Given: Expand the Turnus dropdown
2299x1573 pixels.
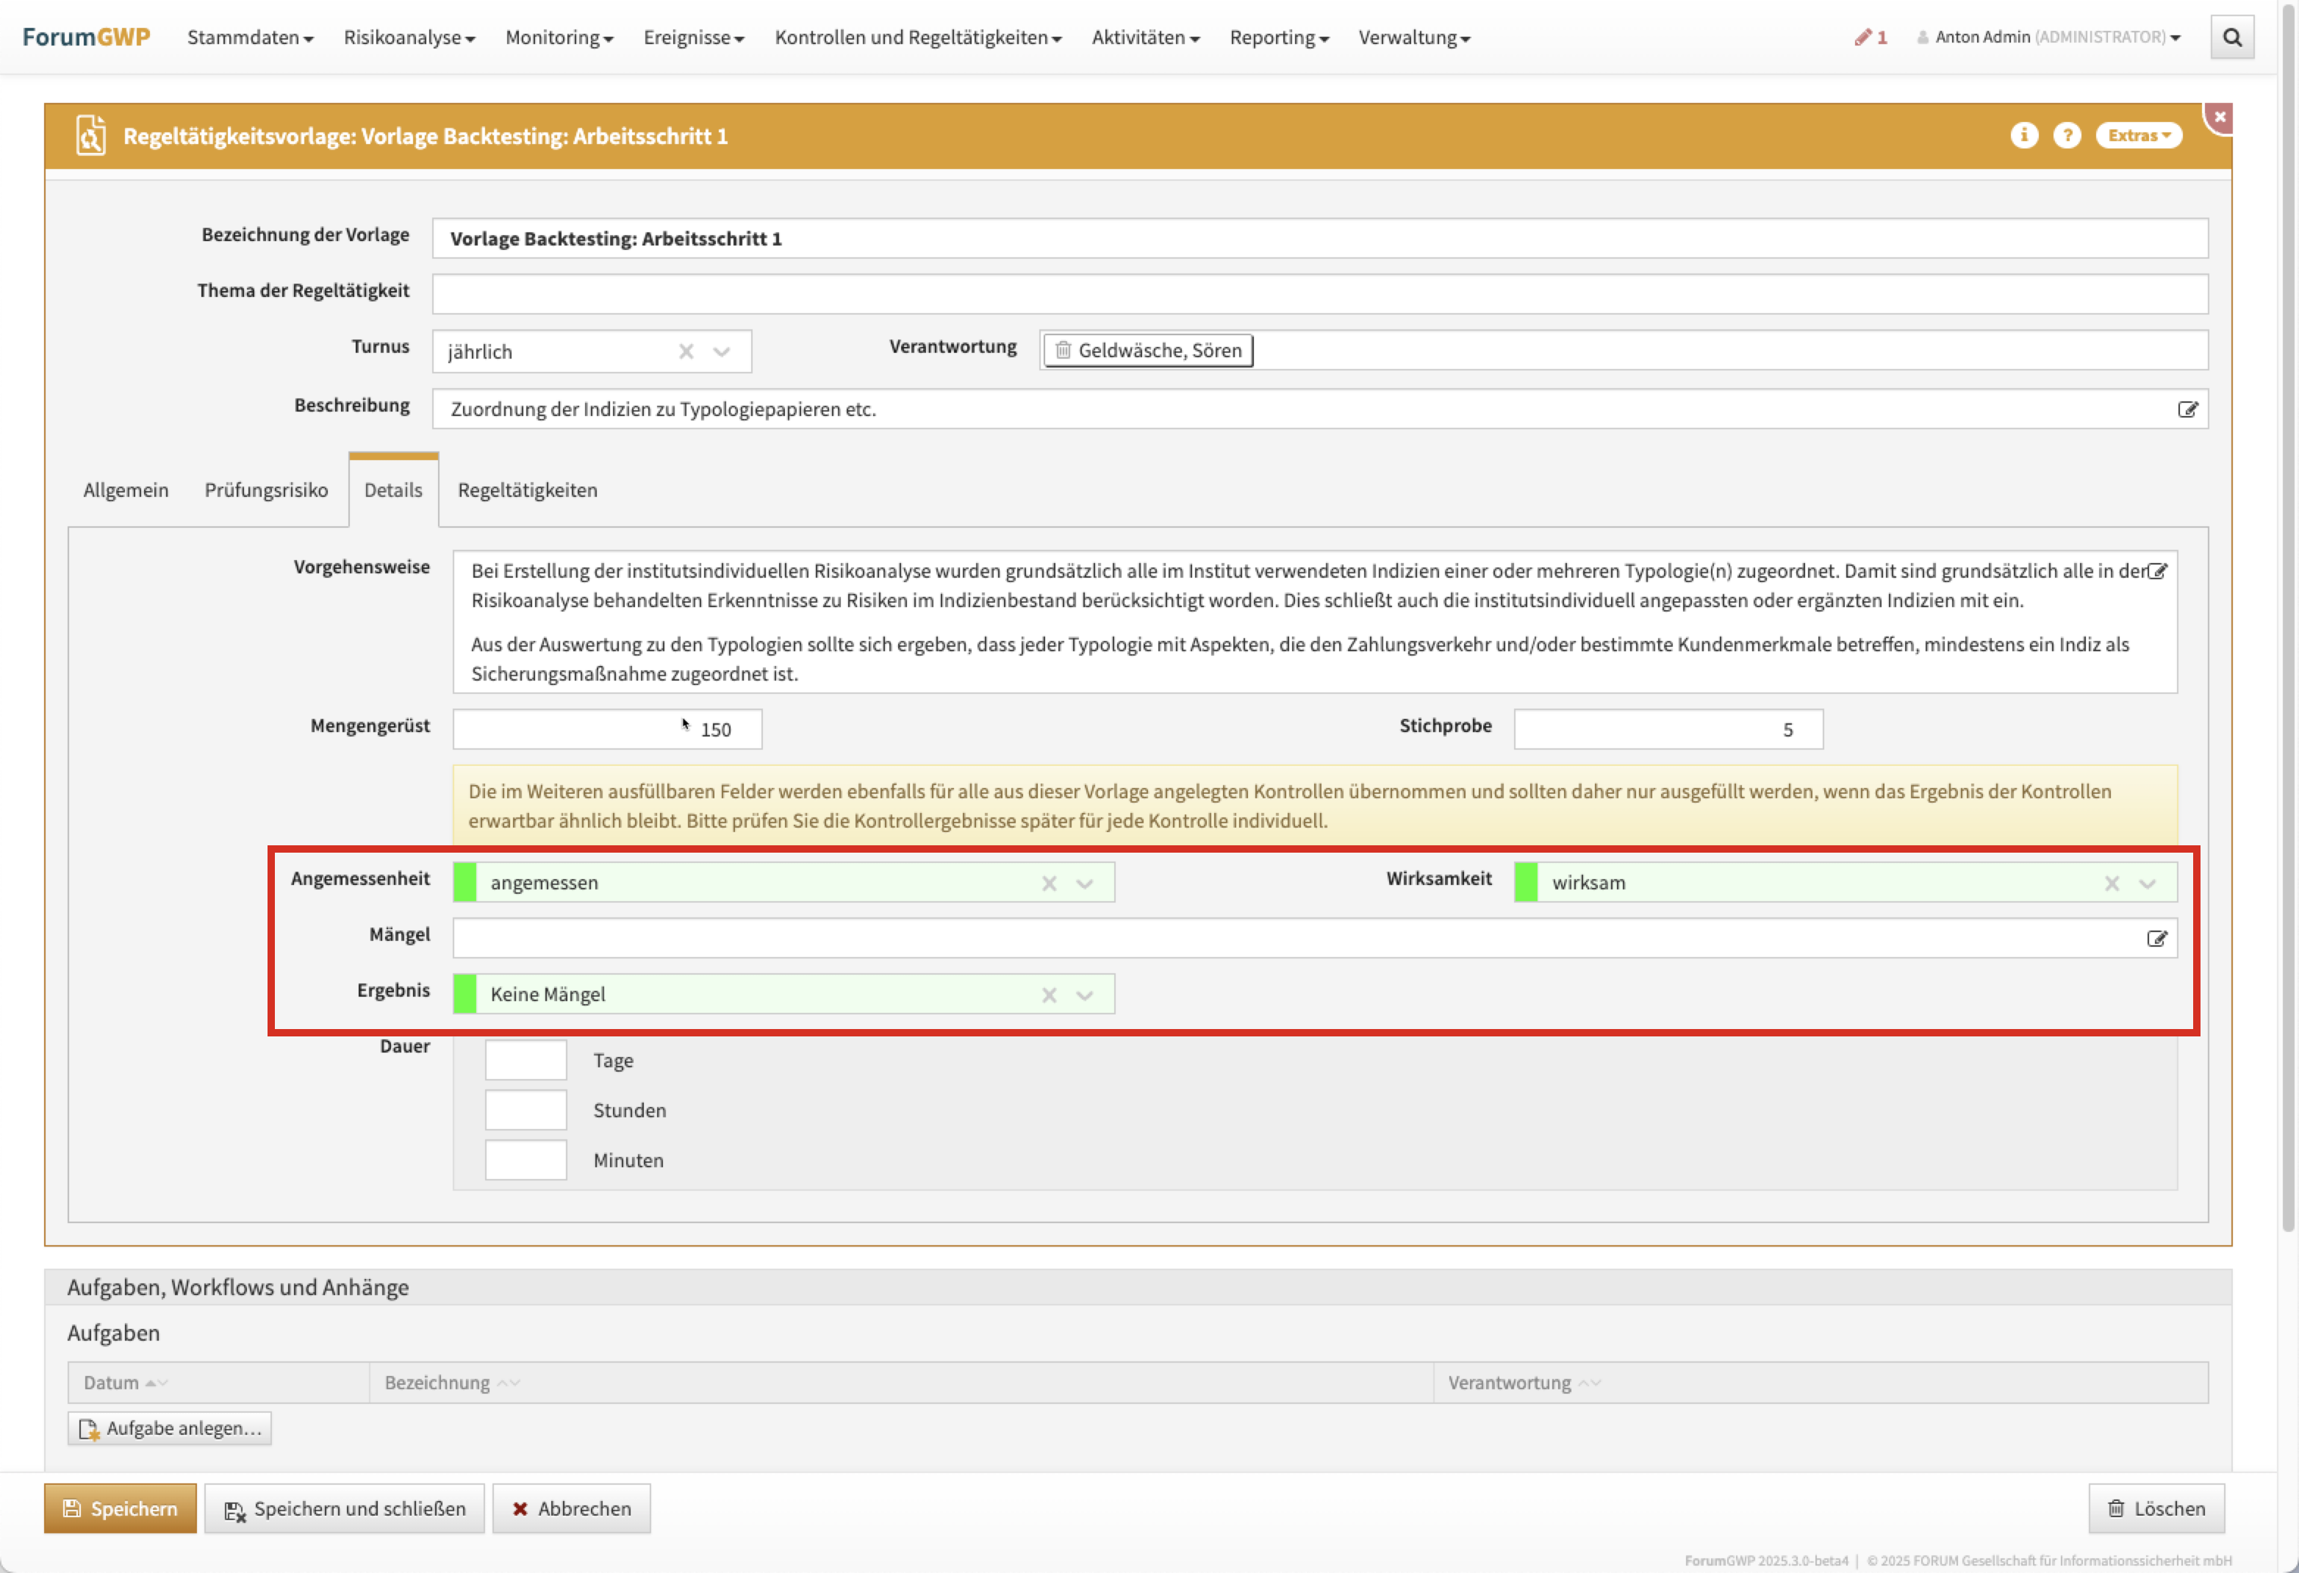Looking at the screenshot, I should point(722,352).
